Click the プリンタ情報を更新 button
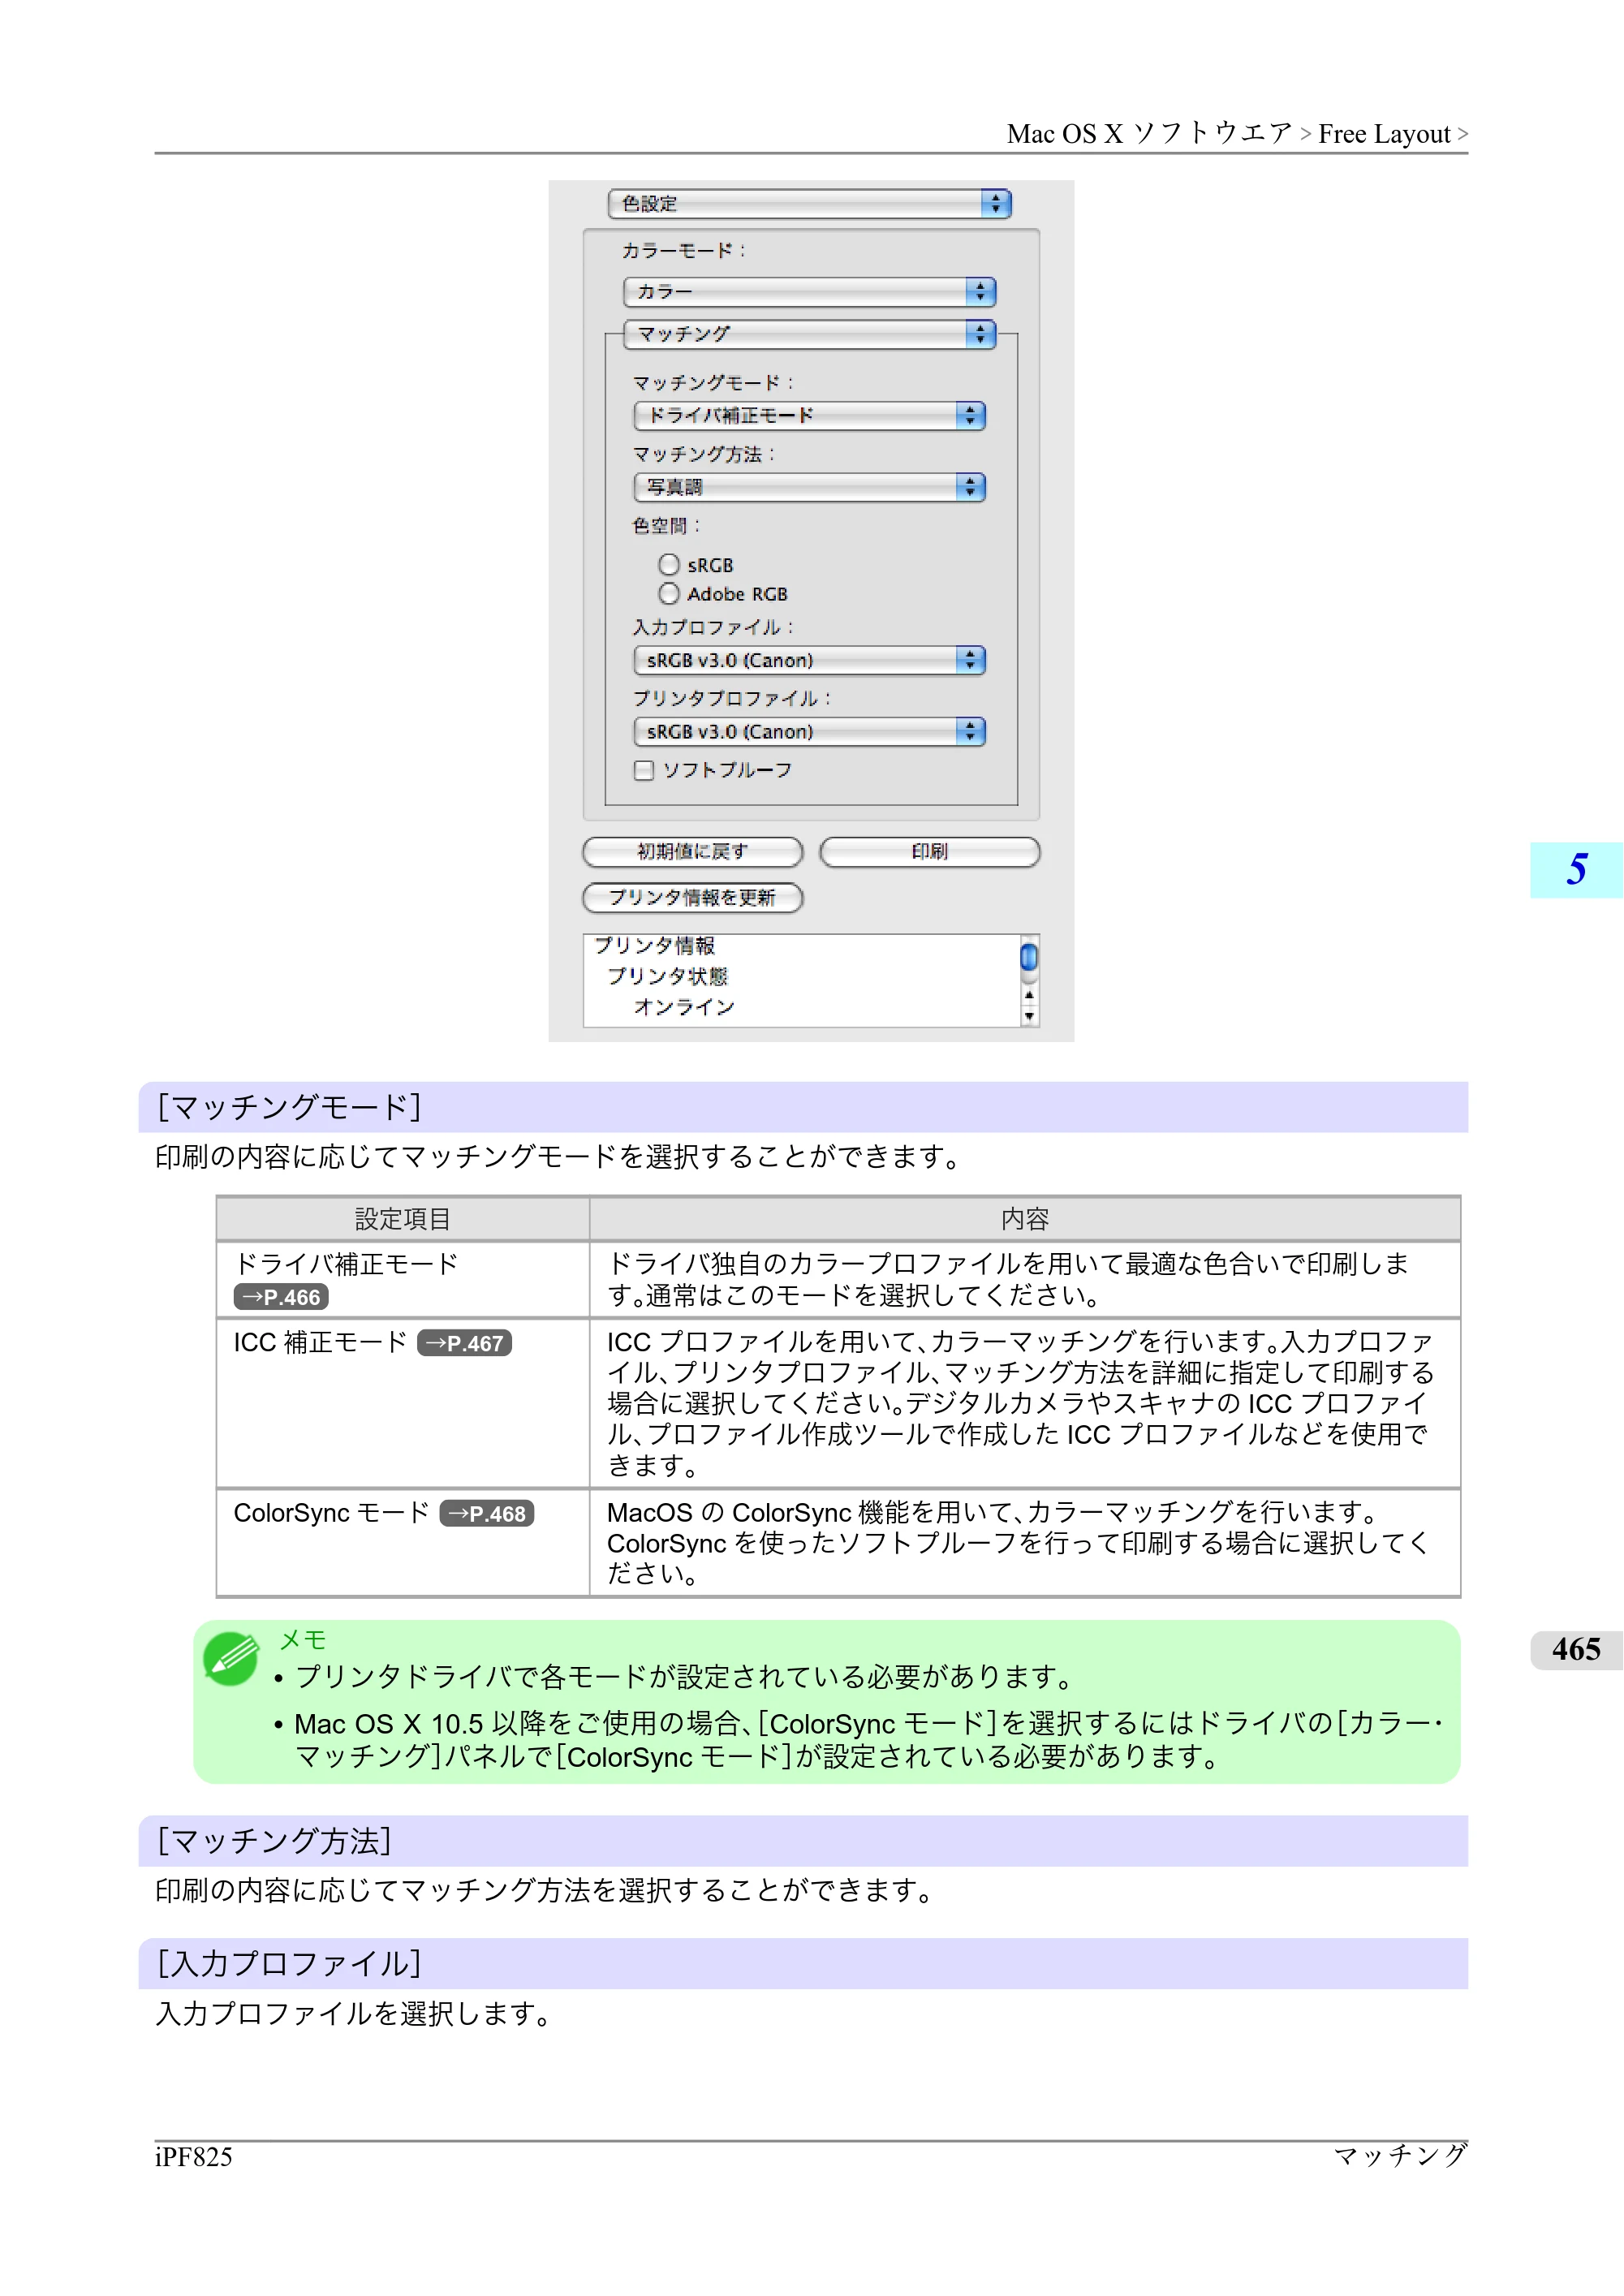Viewport: 1624px width, 2296px height. point(692,898)
